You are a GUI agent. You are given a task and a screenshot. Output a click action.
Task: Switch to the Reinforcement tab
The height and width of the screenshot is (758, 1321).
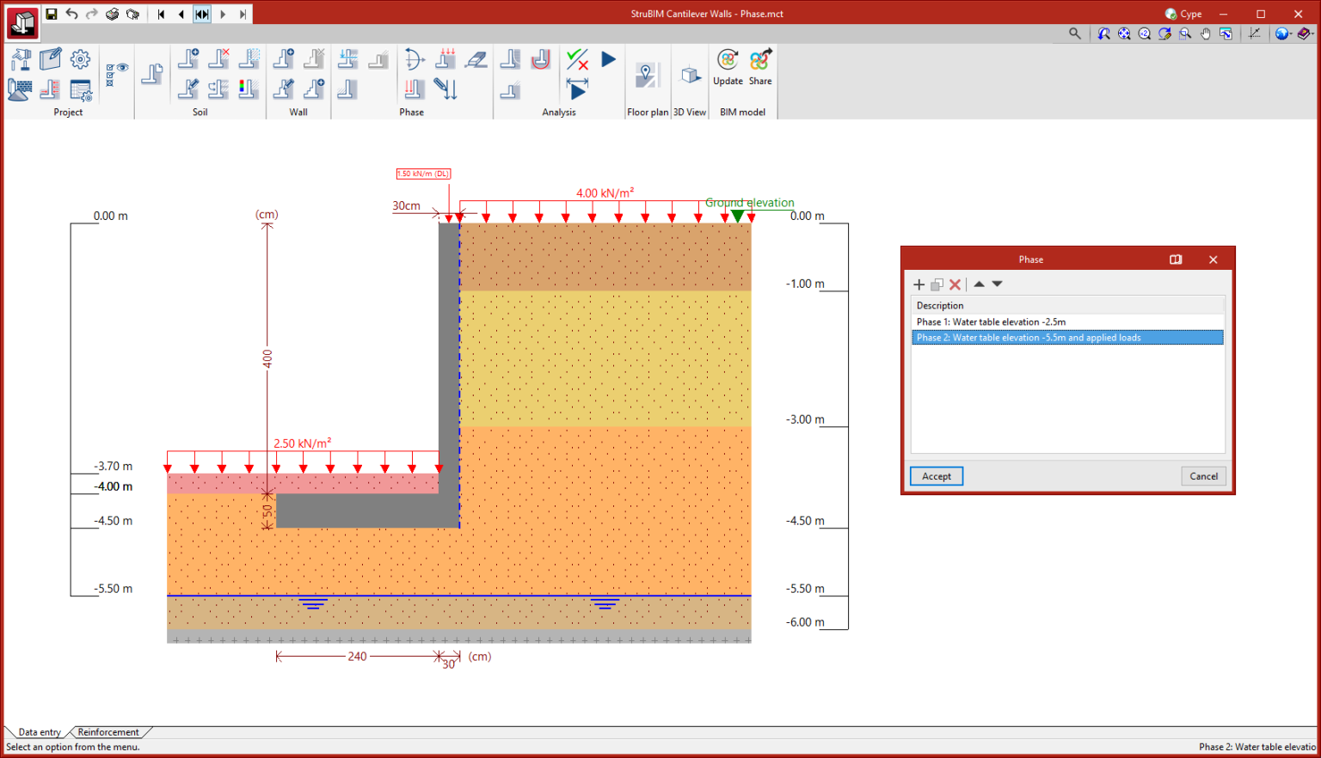pos(109,731)
